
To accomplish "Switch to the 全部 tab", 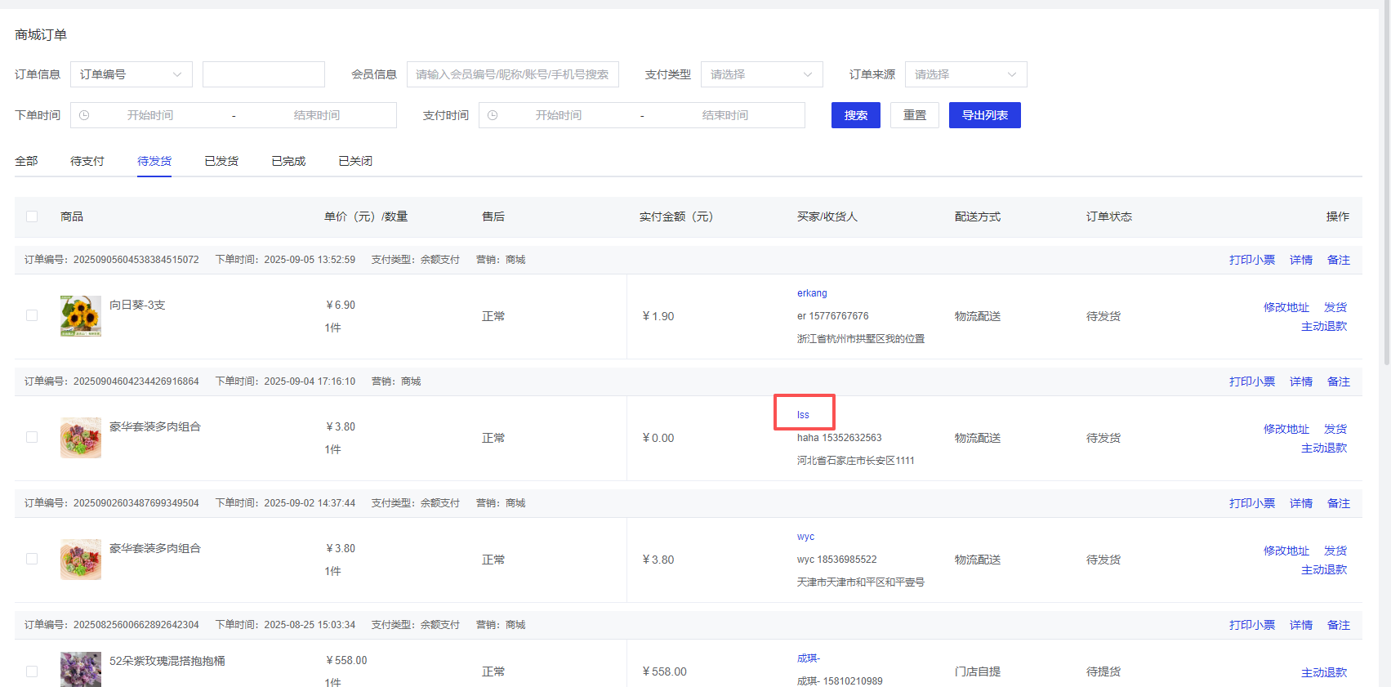I will pos(26,161).
